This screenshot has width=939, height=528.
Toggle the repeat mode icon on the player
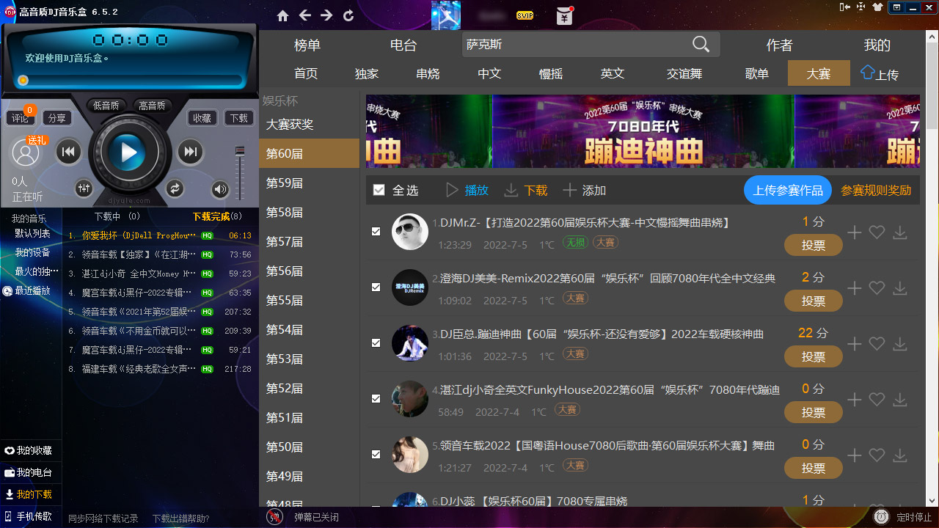point(175,188)
